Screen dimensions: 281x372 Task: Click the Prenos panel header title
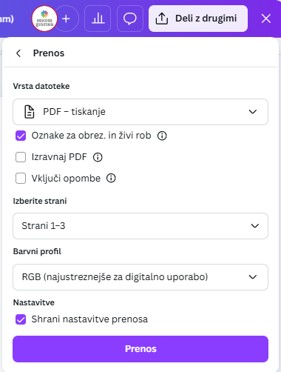click(49, 53)
